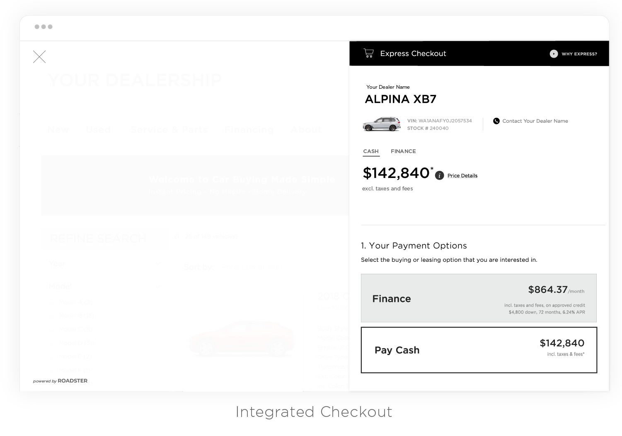Viewport: 622px width, 436px height.
Task: Click the Express Checkout header title
Action: [413, 54]
